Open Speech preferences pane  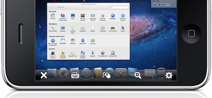pyautogui.click(x=92, y=54)
